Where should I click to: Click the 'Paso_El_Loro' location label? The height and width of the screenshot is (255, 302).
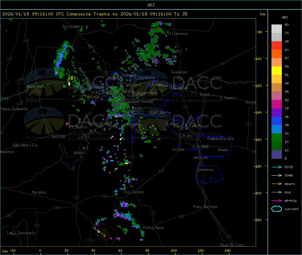click(x=232, y=245)
